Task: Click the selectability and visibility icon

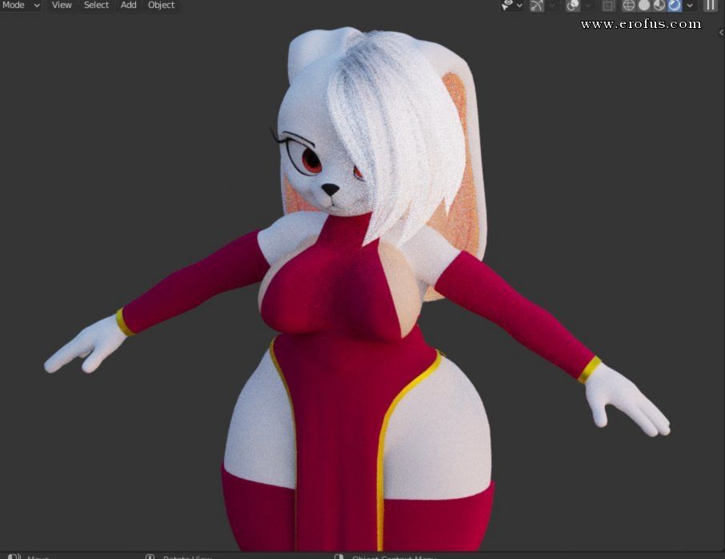Action: 507,6
